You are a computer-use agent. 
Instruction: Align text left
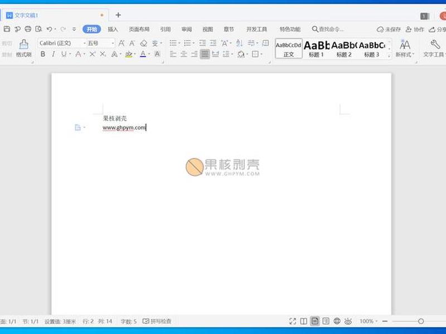coord(173,54)
